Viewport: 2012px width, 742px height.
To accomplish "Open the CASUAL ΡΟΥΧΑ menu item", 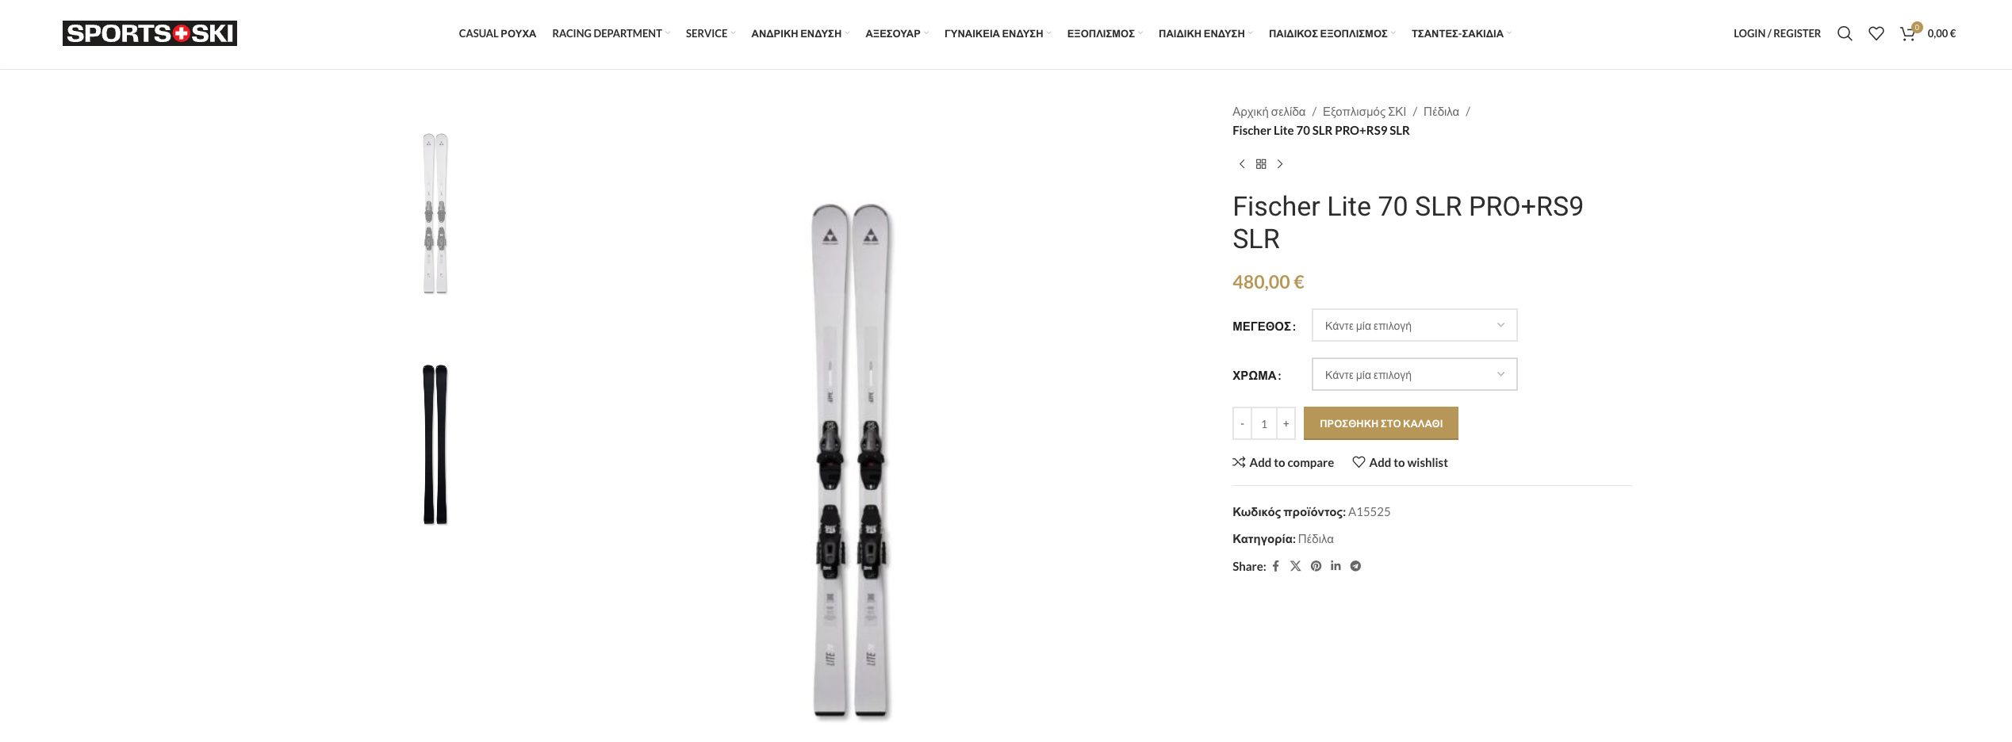I will [x=497, y=33].
